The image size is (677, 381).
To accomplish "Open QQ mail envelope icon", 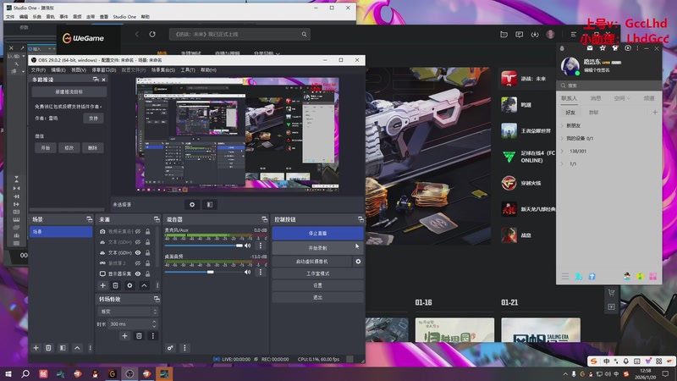I will tap(590, 48).
